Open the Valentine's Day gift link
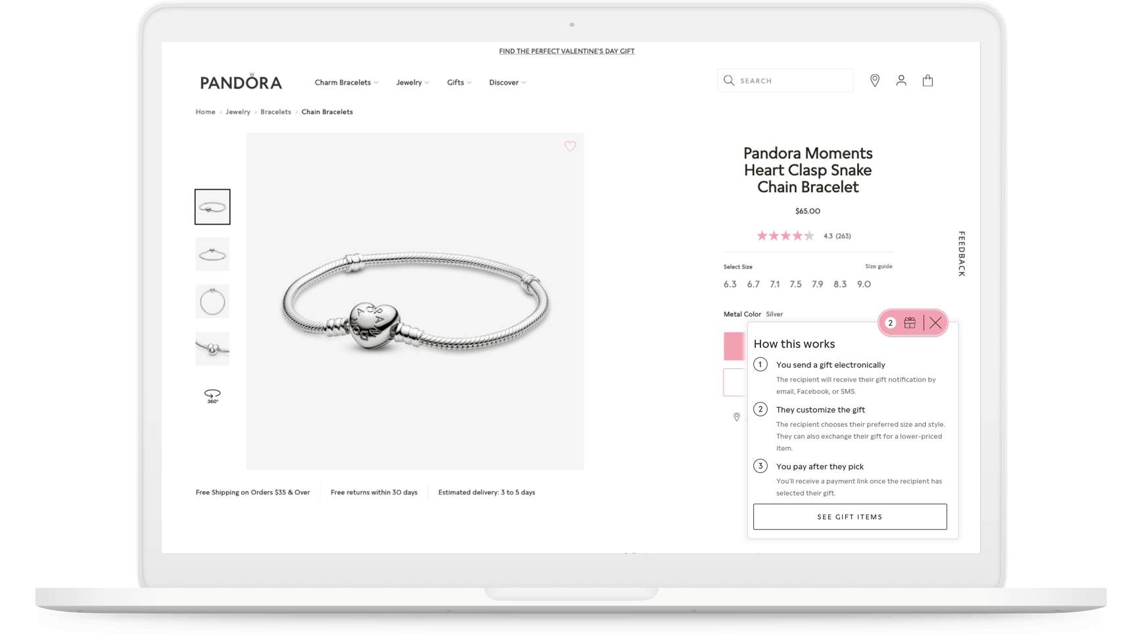This screenshot has height=641, width=1141. (x=566, y=51)
